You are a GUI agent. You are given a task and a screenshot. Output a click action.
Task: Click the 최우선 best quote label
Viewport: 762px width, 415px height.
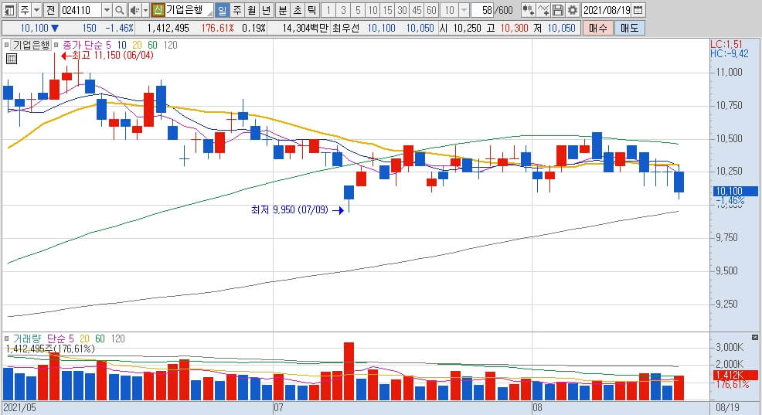pos(346,28)
